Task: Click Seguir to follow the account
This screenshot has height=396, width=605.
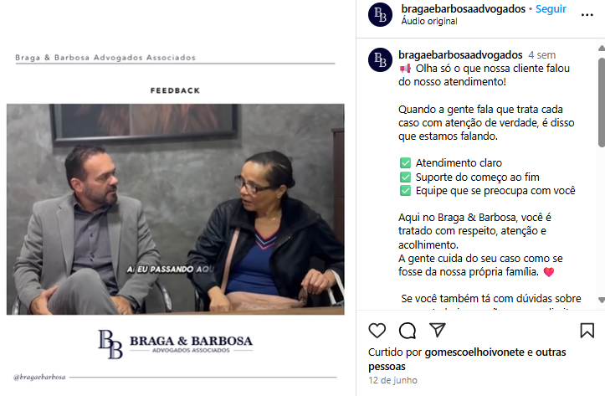Action: pyautogui.click(x=551, y=9)
